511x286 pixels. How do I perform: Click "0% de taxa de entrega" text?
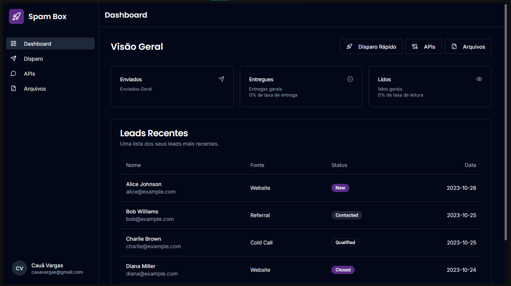(273, 95)
